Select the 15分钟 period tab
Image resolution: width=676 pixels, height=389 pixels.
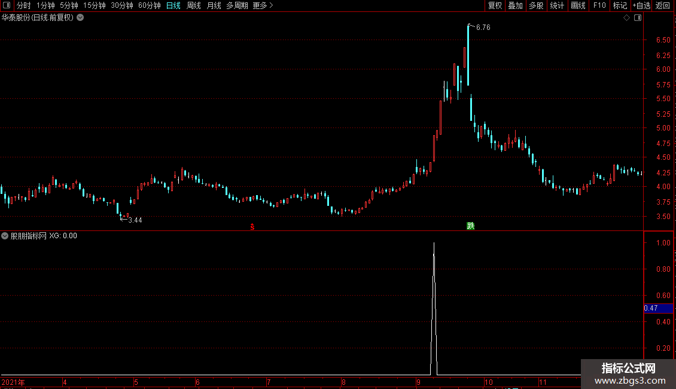coord(95,5)
